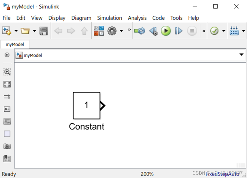Screen dimensions: 247x178
Task: Open the Code menu
Action: [158, 18]
